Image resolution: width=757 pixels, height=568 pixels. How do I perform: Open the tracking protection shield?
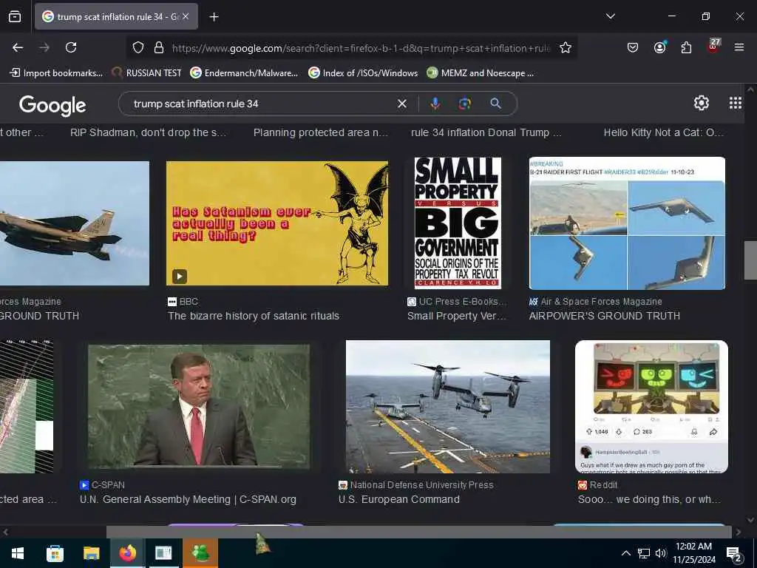(138, 47)
